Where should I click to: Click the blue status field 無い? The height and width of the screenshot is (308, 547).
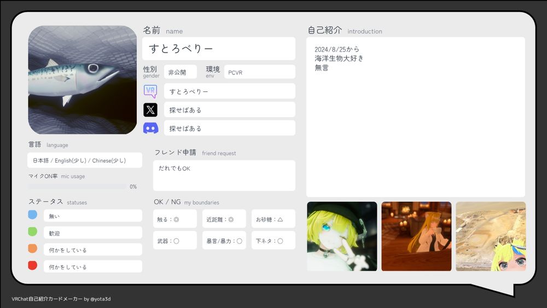(x=93, y=216)
